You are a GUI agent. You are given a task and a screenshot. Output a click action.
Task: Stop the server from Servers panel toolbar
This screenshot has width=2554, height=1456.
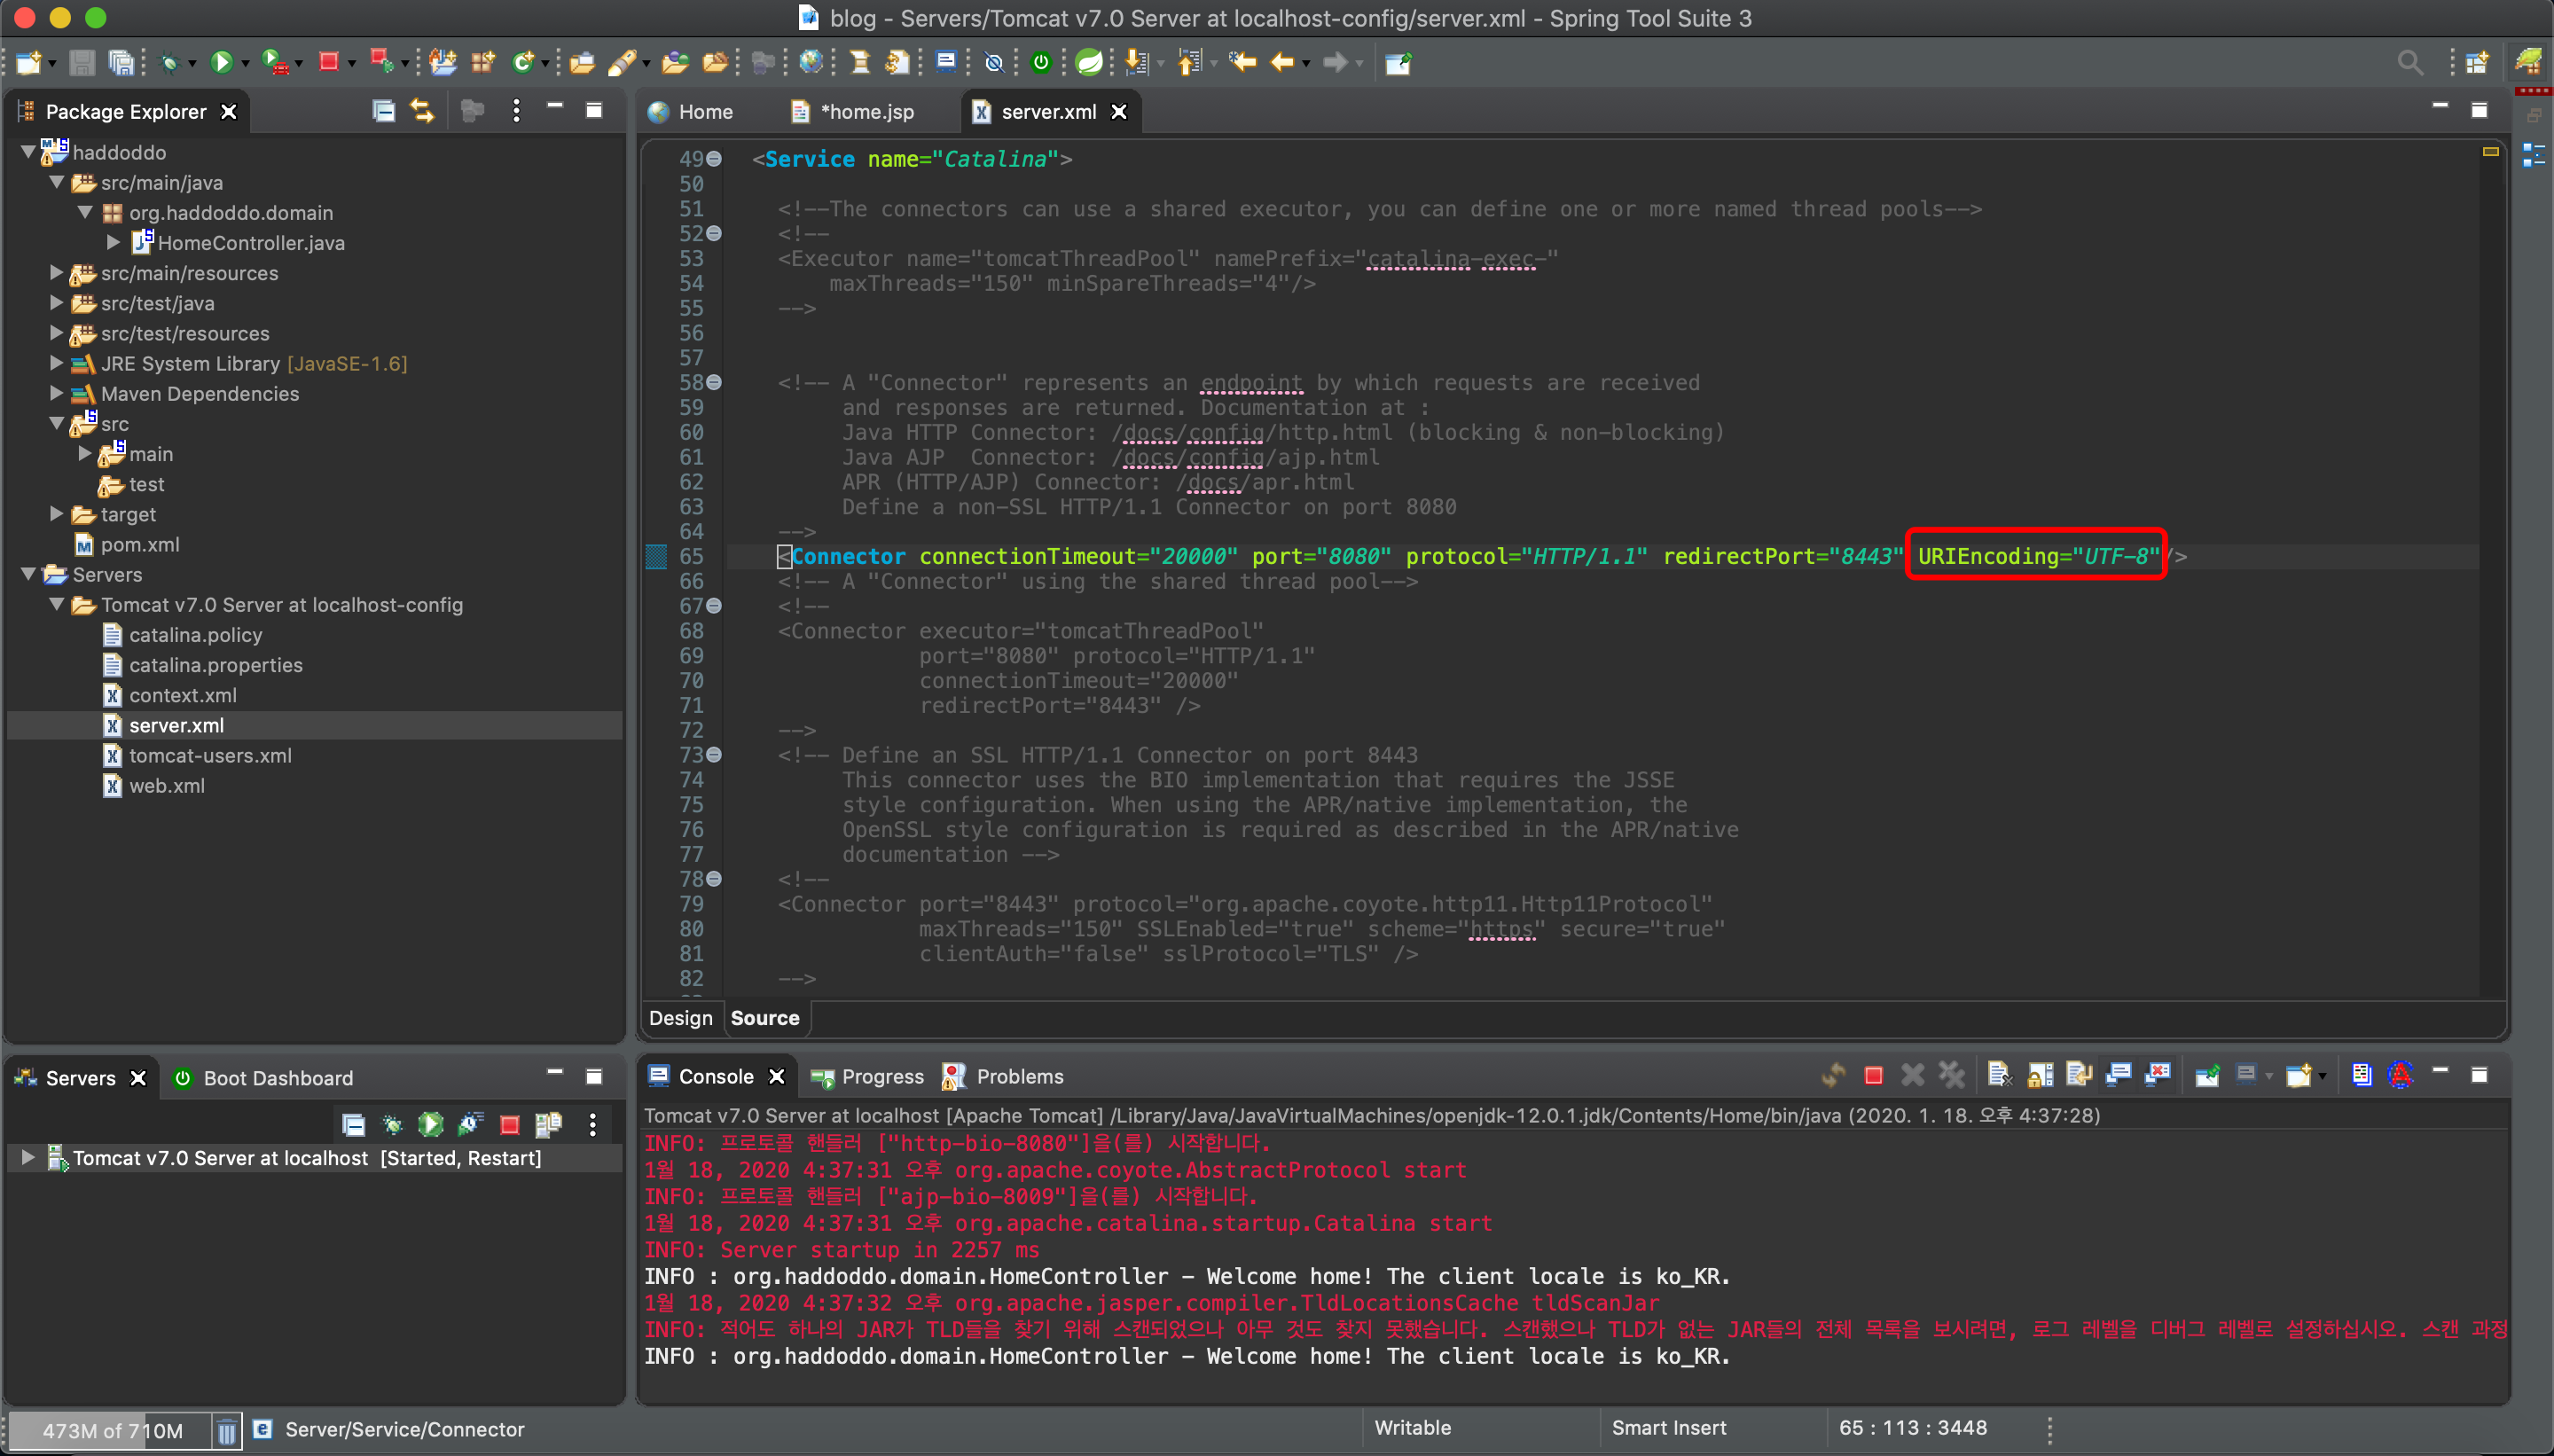click(x=510, y=1125)
